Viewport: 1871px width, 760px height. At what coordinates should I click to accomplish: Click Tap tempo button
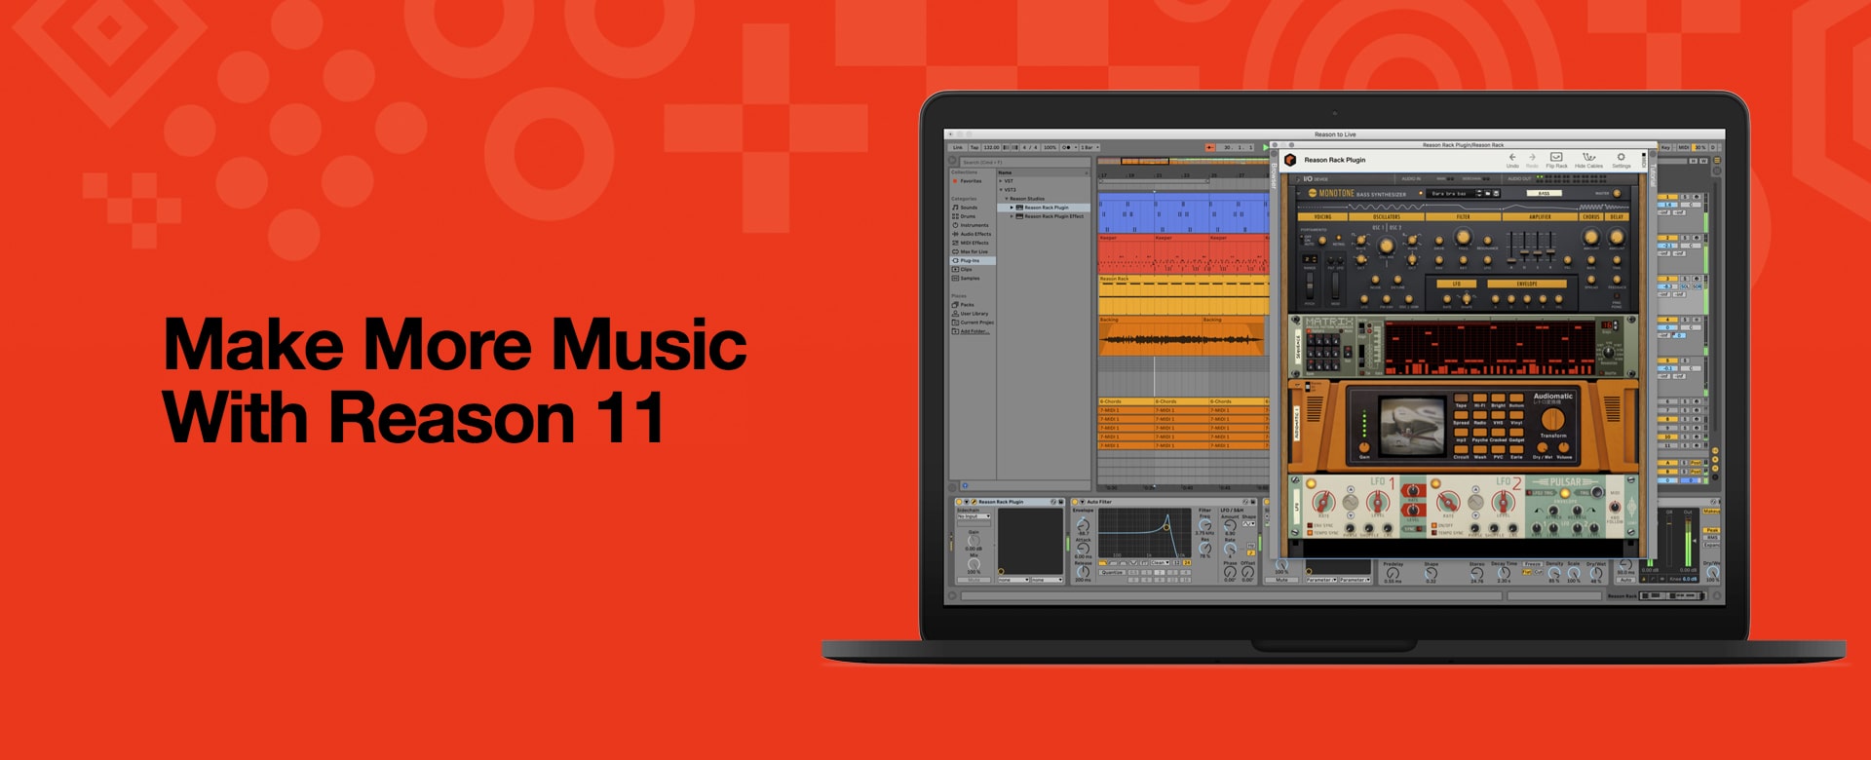point(974,147)
